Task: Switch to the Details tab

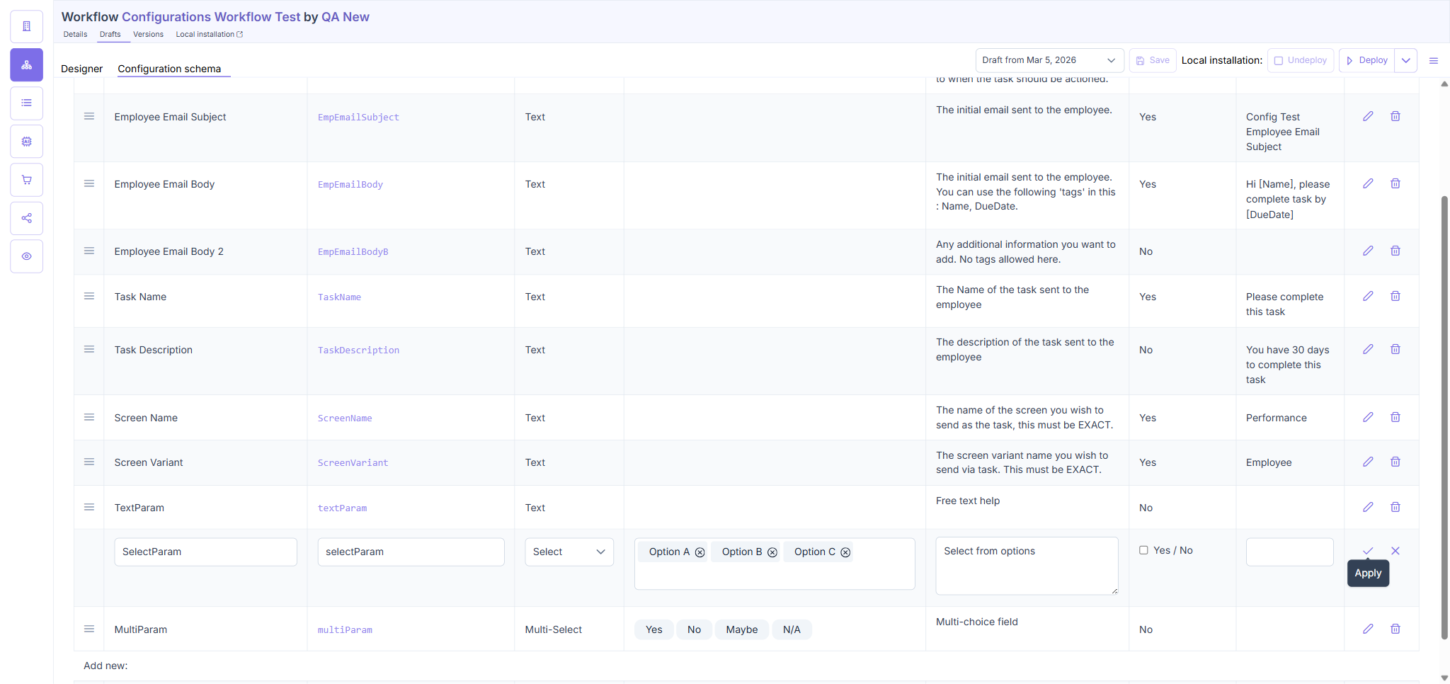Action: (75, 34)
